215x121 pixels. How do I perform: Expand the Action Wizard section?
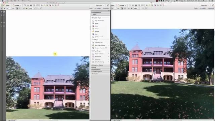pyautogui.click(x=100, y=70)
